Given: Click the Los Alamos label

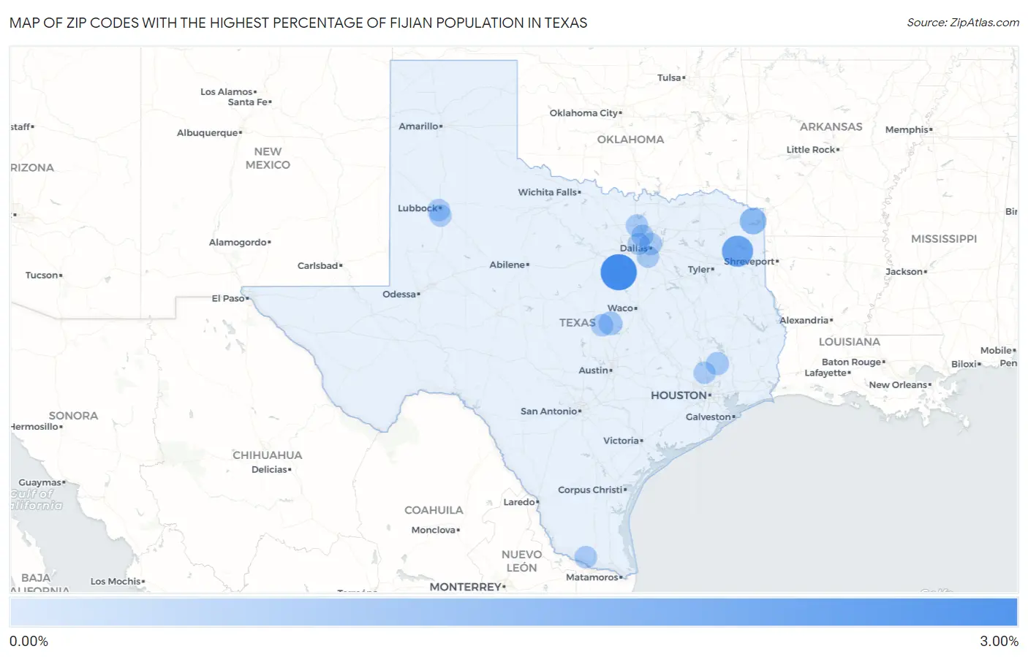Looking at the screenshot, I should tap(227, 92).
